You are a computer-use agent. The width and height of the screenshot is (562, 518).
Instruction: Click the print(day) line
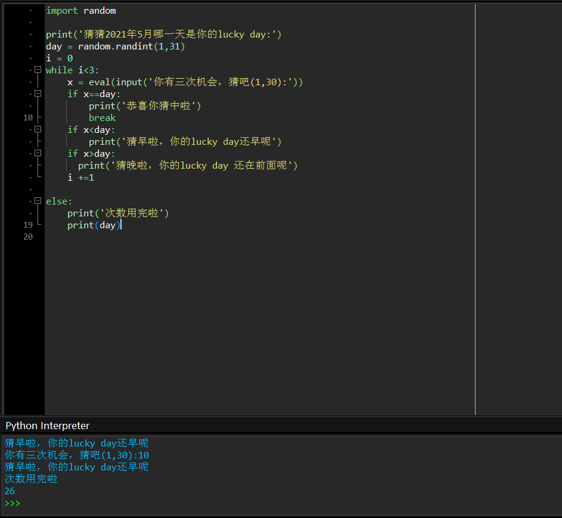(x=94, y=225)
